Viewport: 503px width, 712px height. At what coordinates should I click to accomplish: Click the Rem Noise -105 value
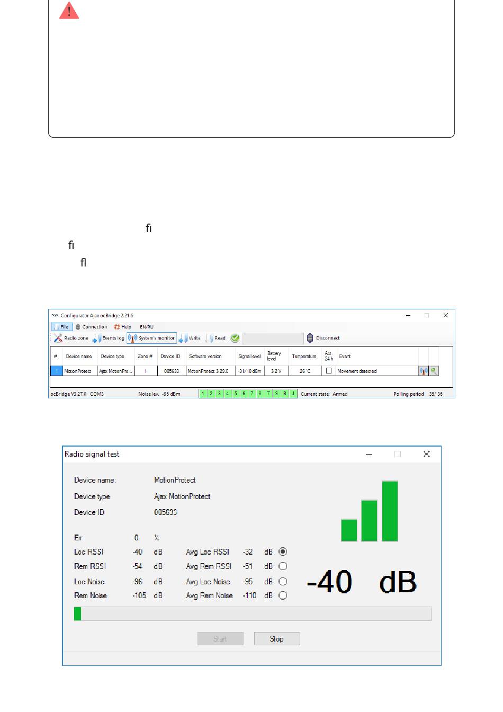click(139, 595)
